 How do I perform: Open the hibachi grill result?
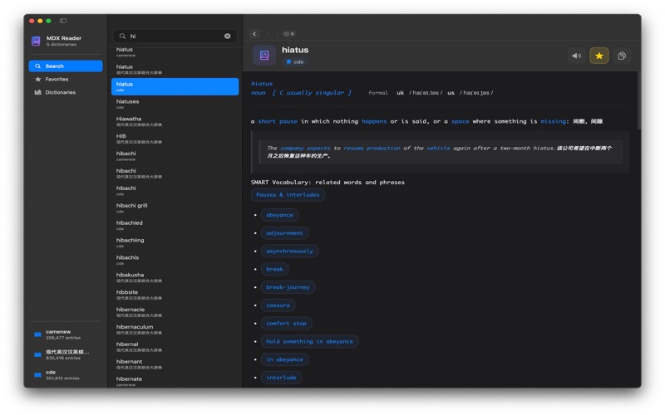pos(175,208)
